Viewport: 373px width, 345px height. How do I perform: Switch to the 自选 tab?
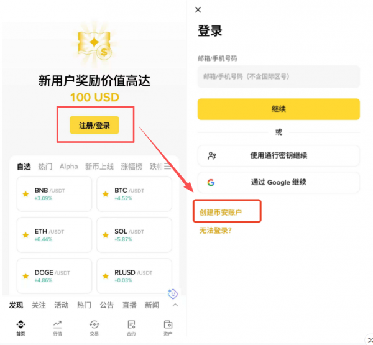[24, 167]
